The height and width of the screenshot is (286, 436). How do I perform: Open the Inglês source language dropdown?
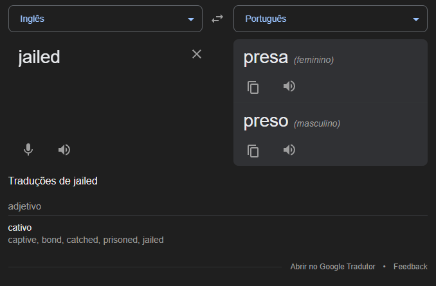(x=105, y=19)
